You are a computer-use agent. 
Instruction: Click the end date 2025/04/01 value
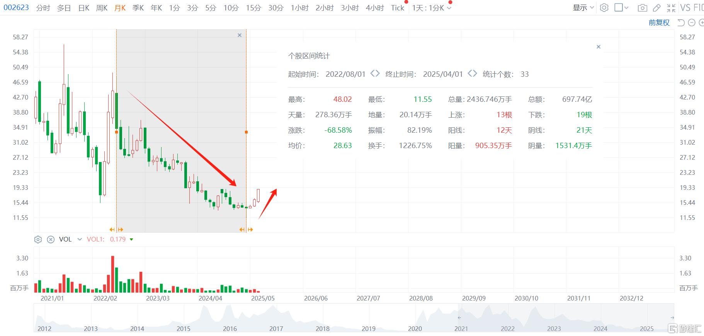tap(443, 74)
